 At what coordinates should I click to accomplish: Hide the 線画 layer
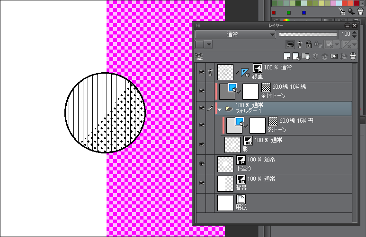tap(201, 72)
